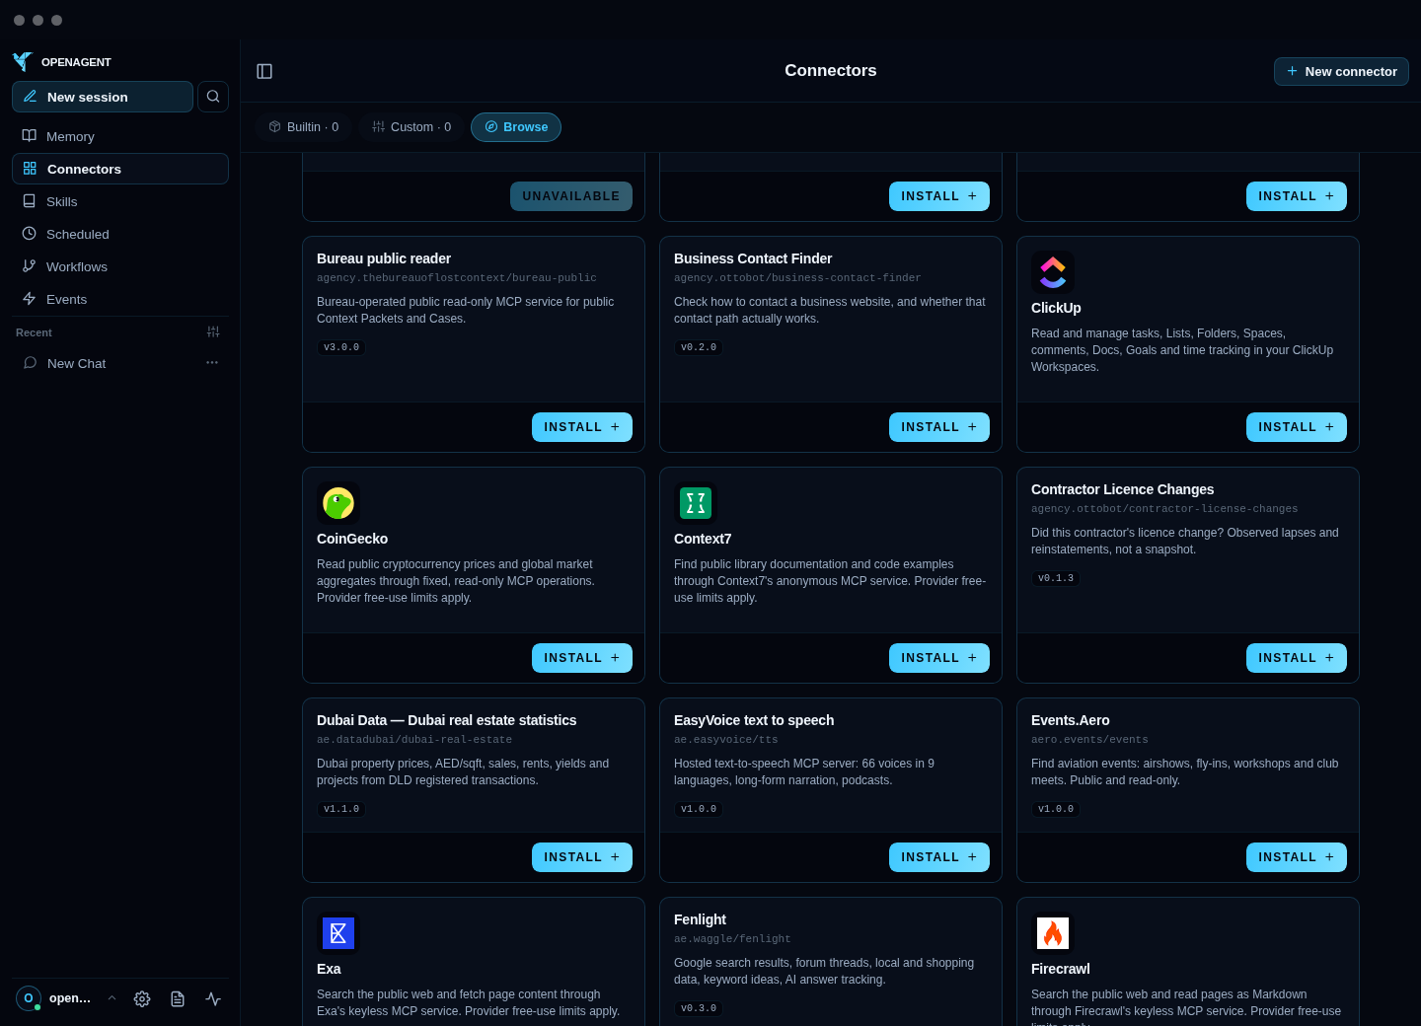Open settings gear icon in sidebar footer
The image size is (1421, 1026).
click(142, 998)
